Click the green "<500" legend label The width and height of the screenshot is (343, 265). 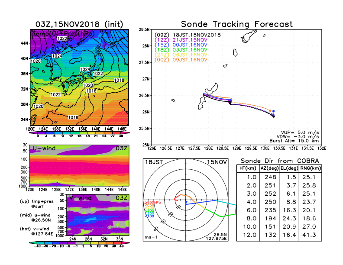click(149, 211)
